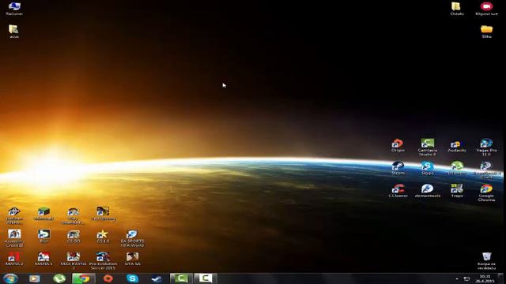Launch GTA SA desktop shortcut
506x284 pixels.
pyautogui.click(x=132, y=259)
